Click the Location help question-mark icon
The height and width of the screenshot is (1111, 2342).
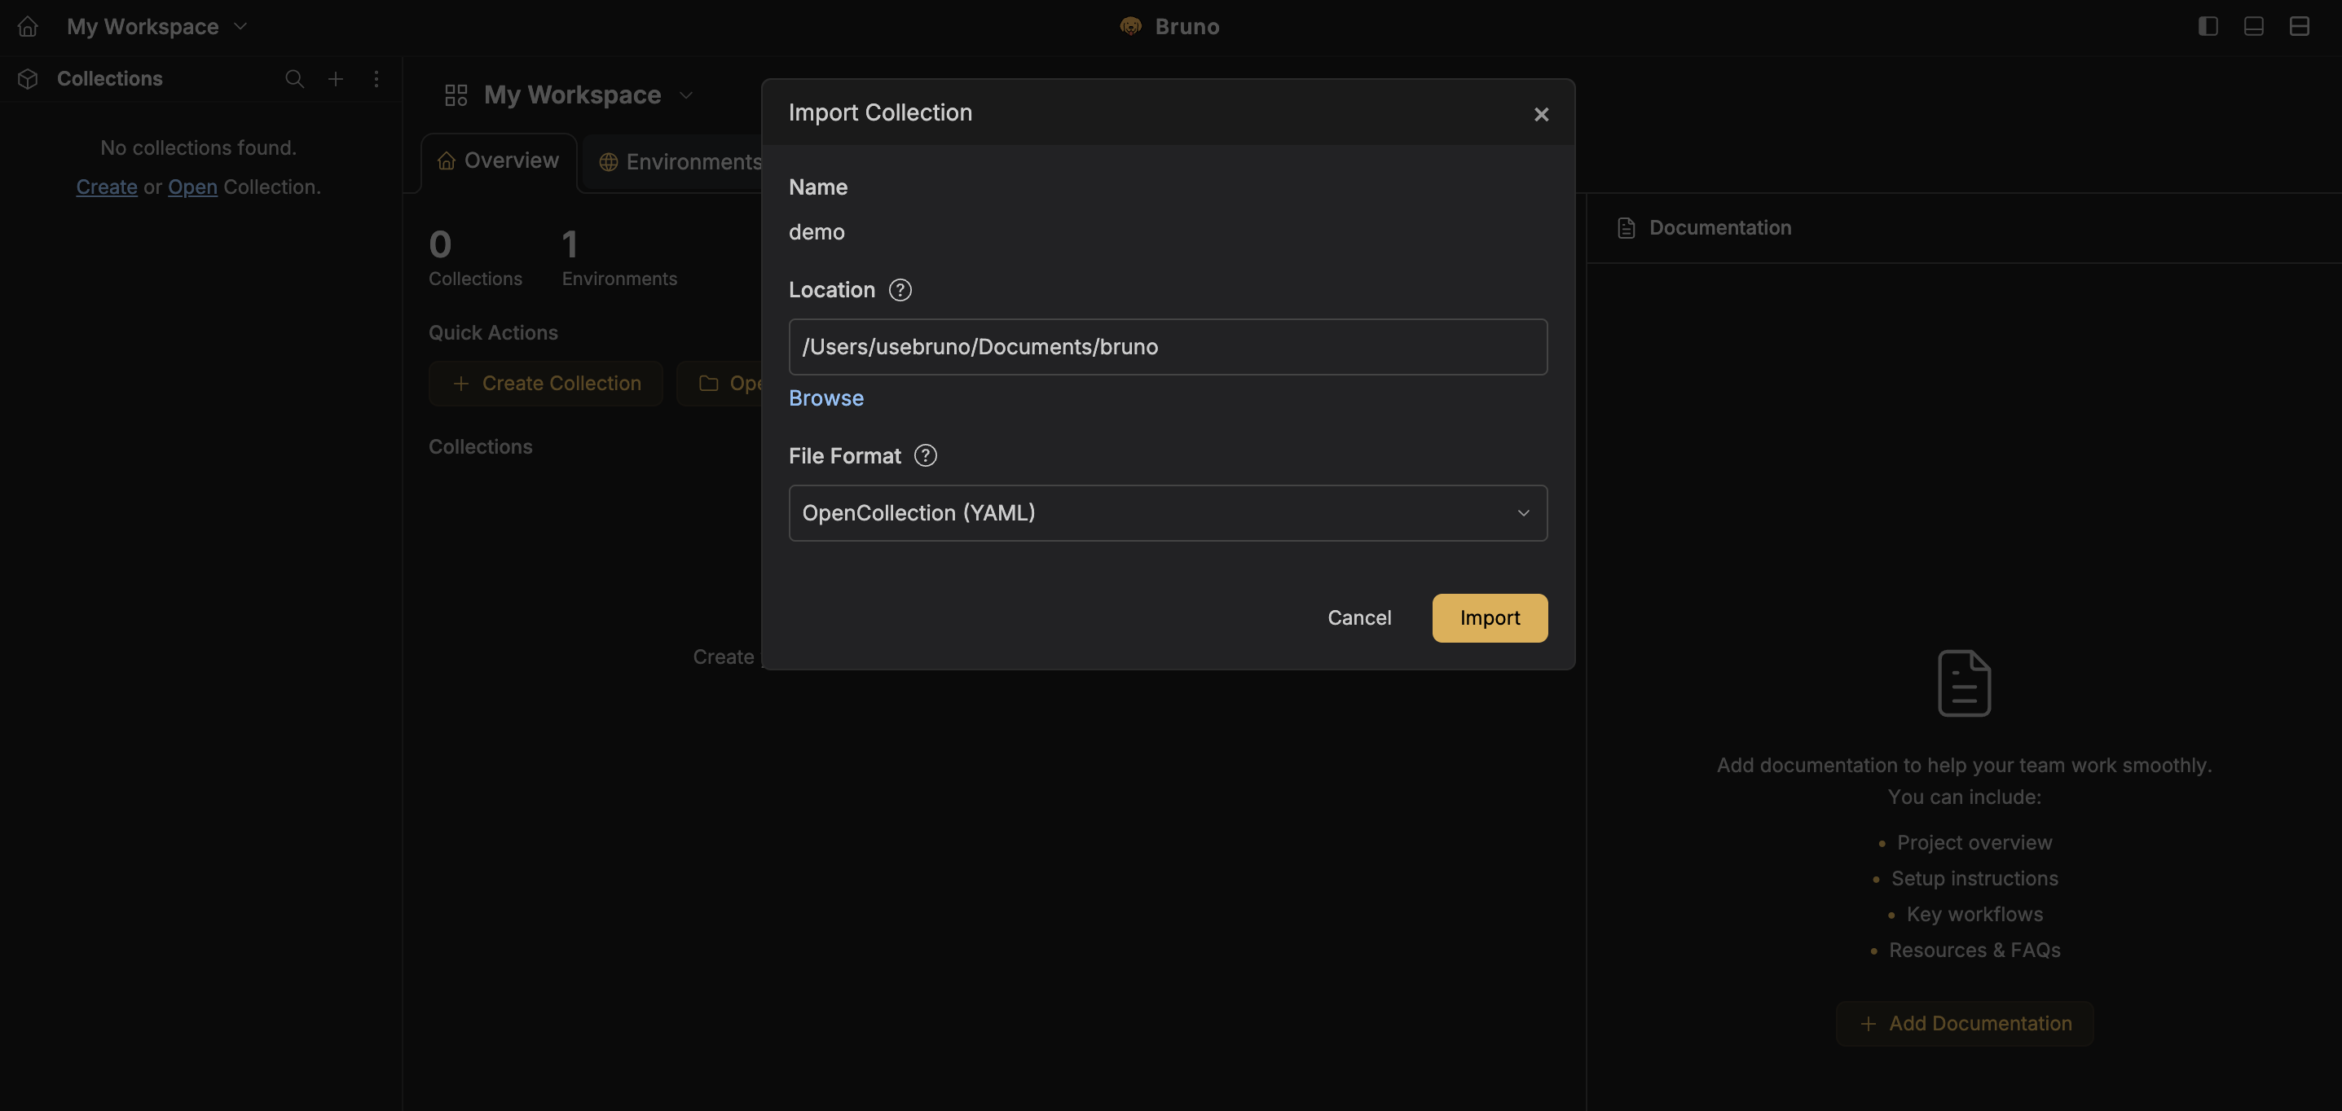tap(899, 290)
